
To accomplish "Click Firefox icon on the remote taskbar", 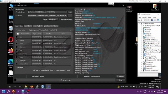I will [x=31, y=86].
